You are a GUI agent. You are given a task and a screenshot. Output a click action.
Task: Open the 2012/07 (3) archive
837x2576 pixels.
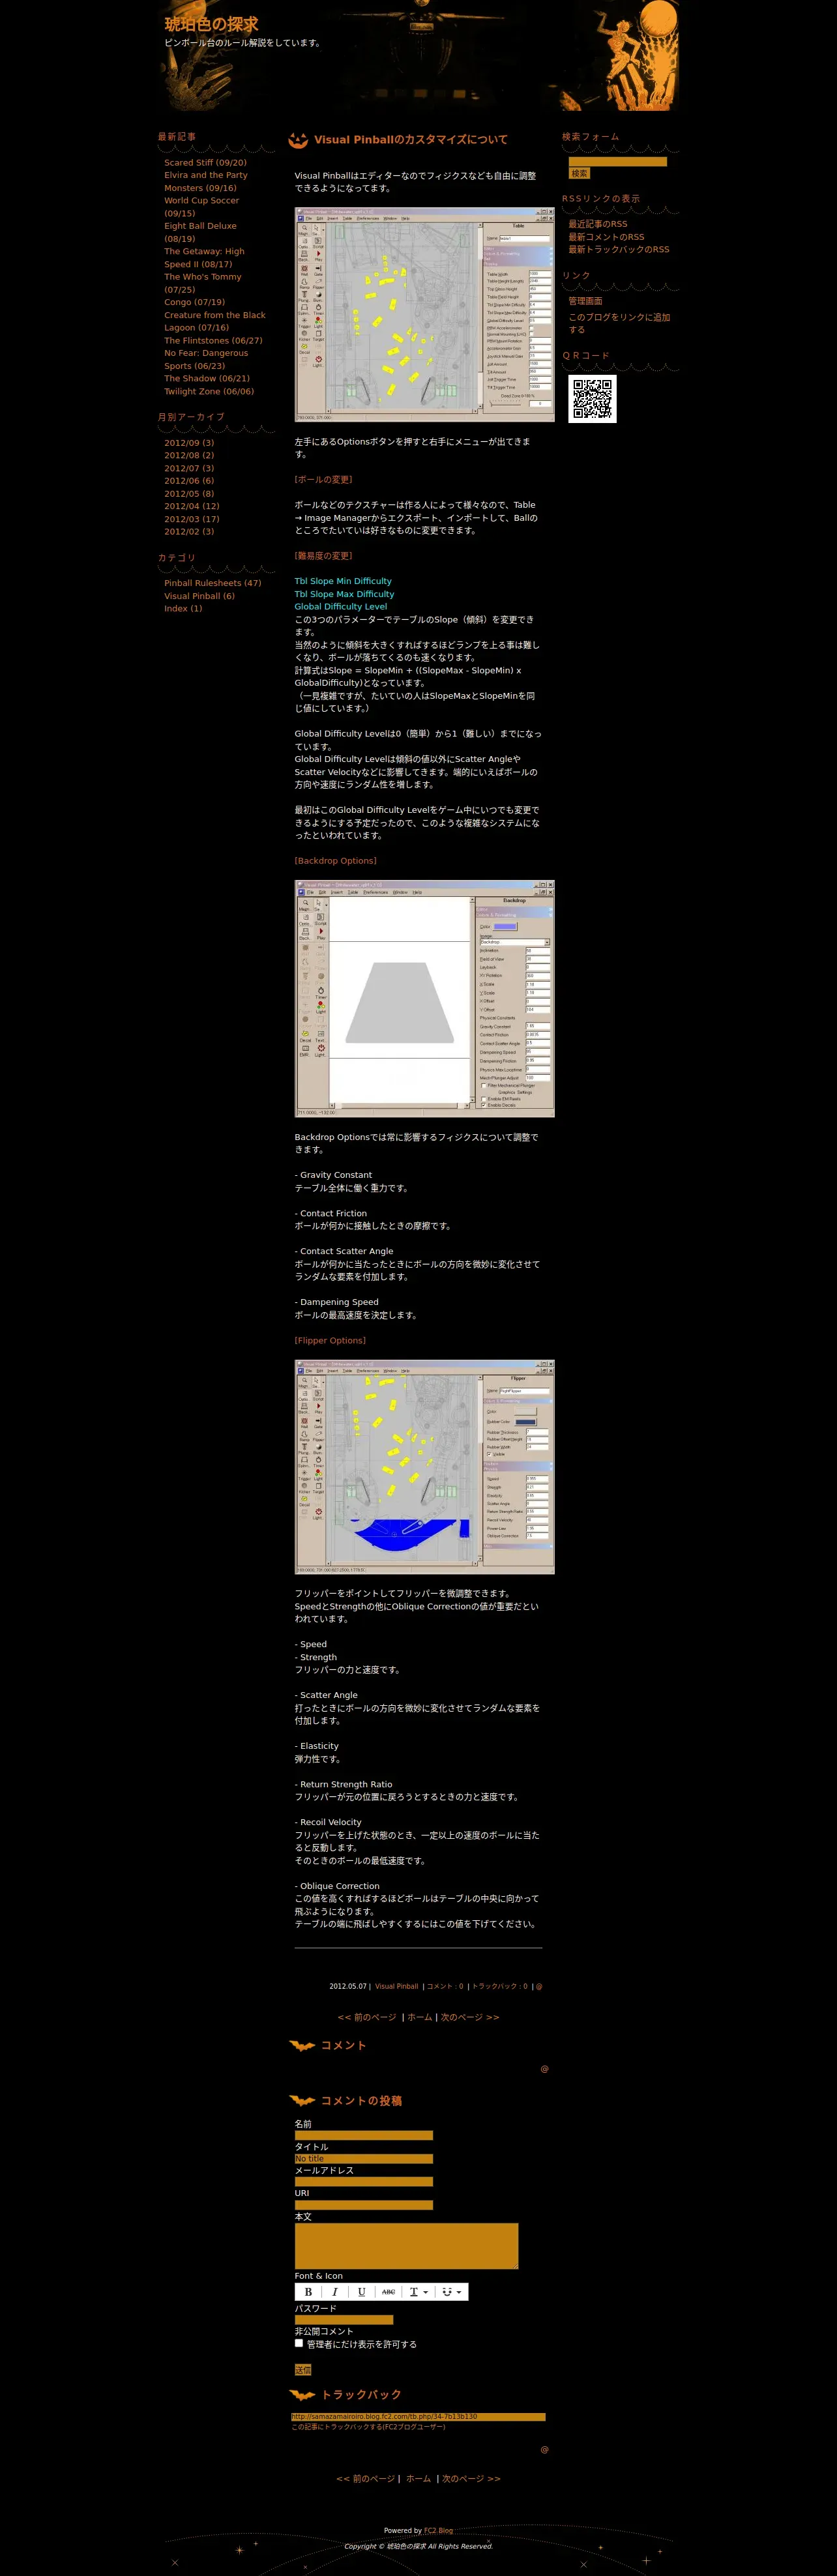point(189,468)
